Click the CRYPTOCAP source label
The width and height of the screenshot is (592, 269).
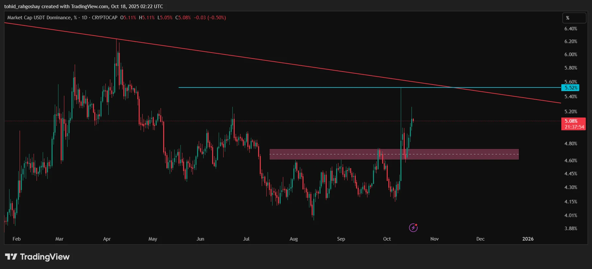(104, 18)
